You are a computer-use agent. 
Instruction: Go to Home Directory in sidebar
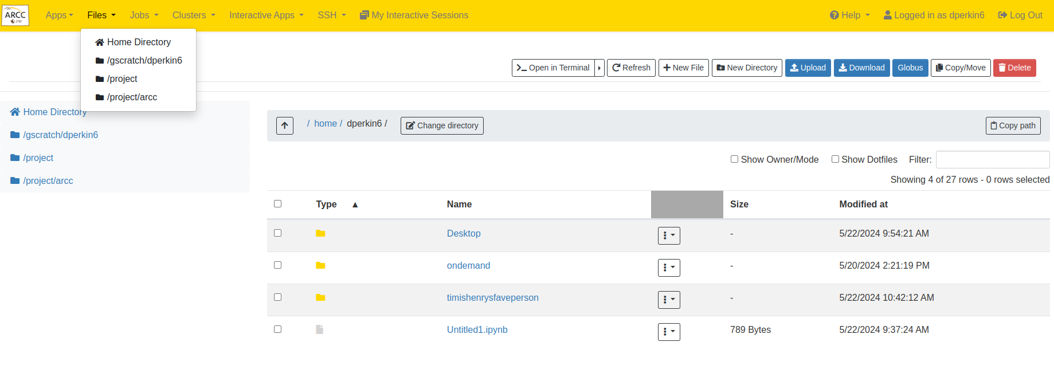(49, 112)
